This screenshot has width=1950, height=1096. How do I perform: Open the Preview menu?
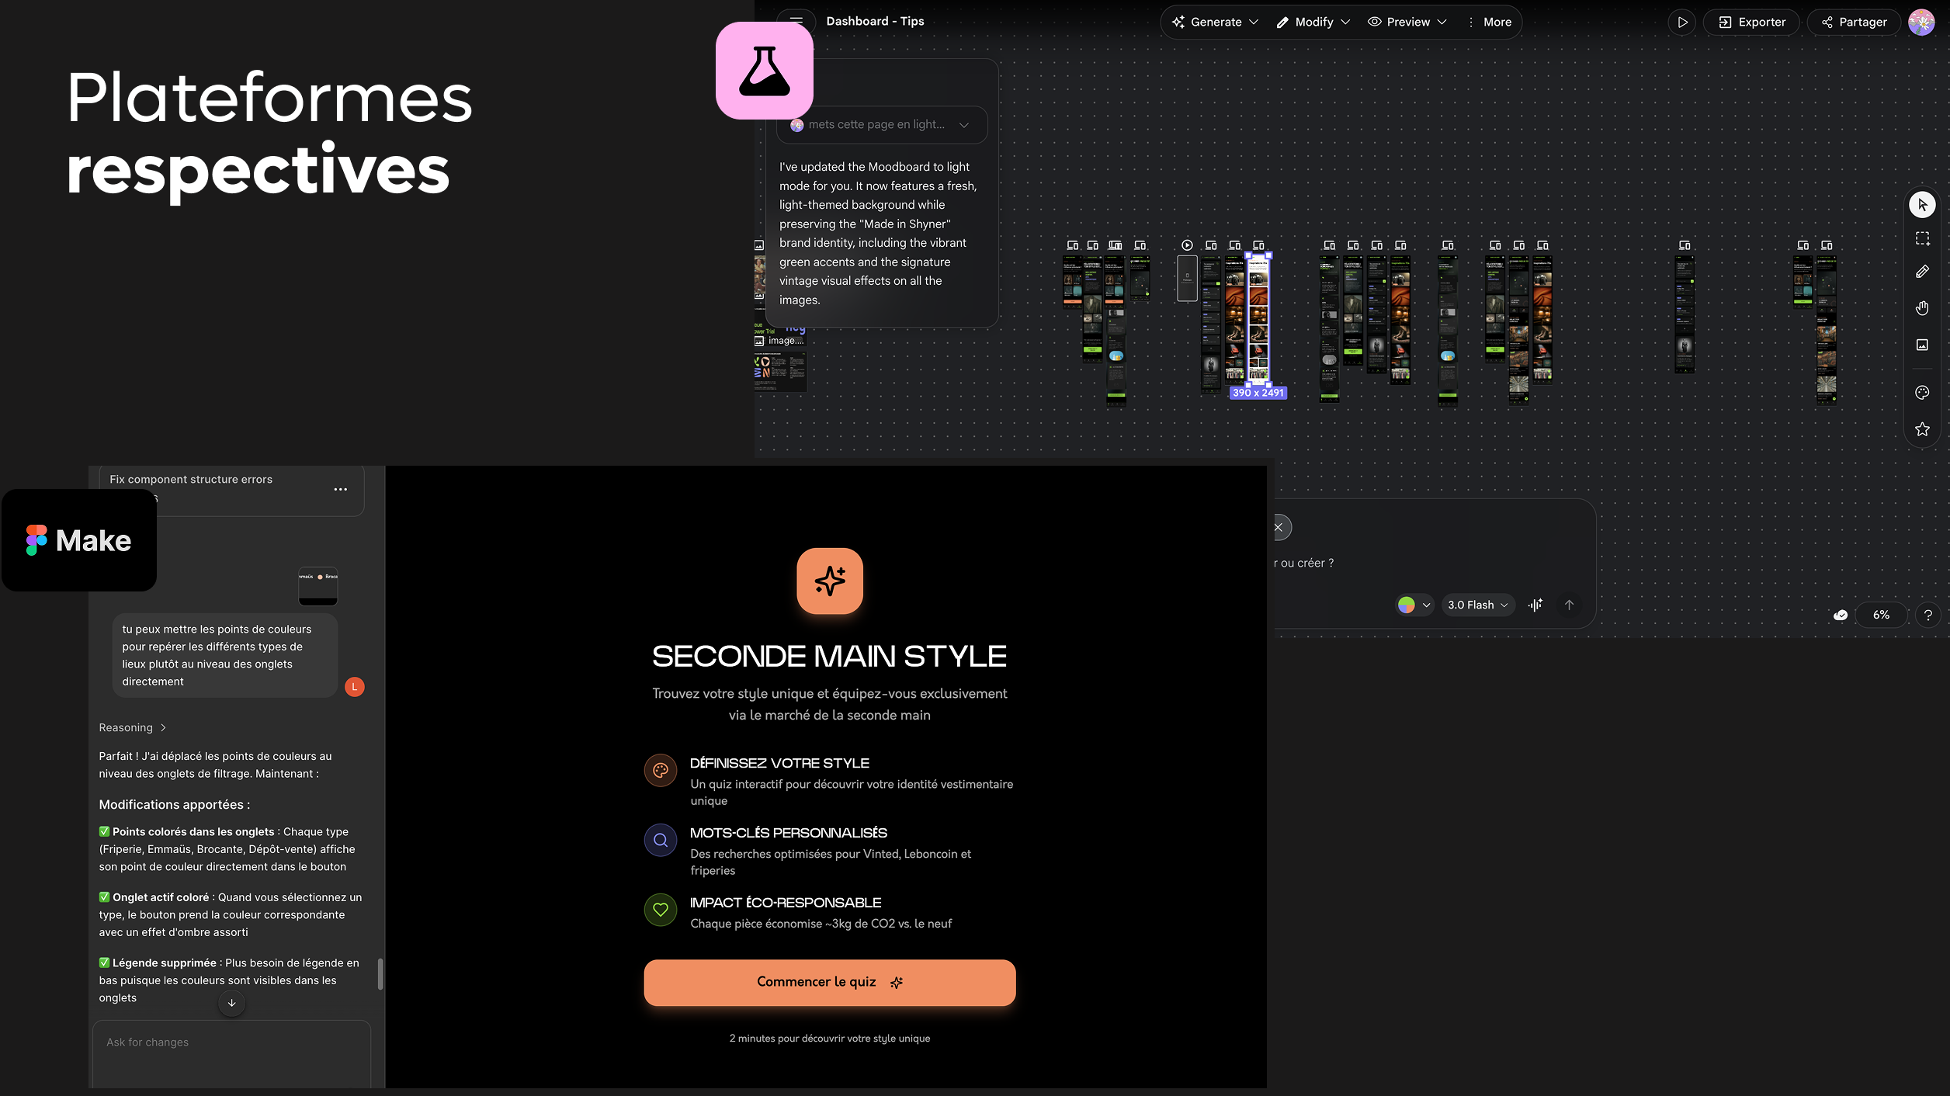click(1407, 22)
